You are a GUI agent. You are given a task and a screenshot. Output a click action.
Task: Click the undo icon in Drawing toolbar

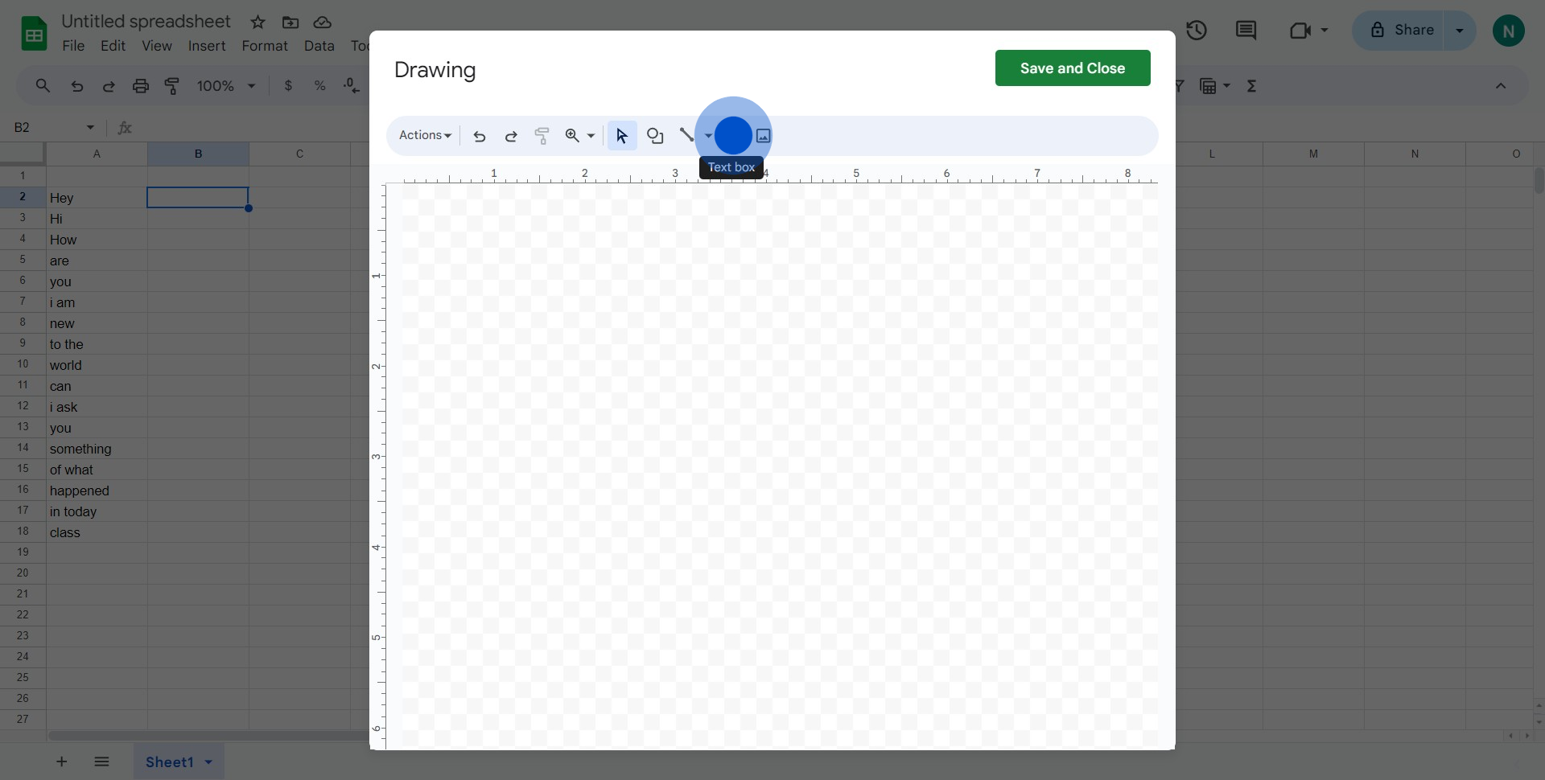[x=480, y=136]
